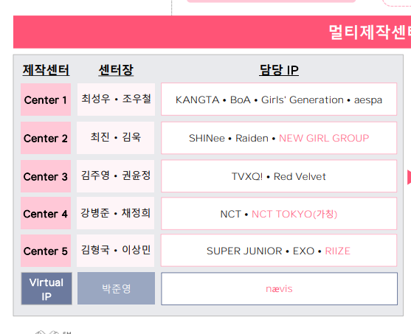Image resolution: width=411 pixels, height=334 pixels.
Task: Click the 담당 IP column header
Action: point(279,70)
